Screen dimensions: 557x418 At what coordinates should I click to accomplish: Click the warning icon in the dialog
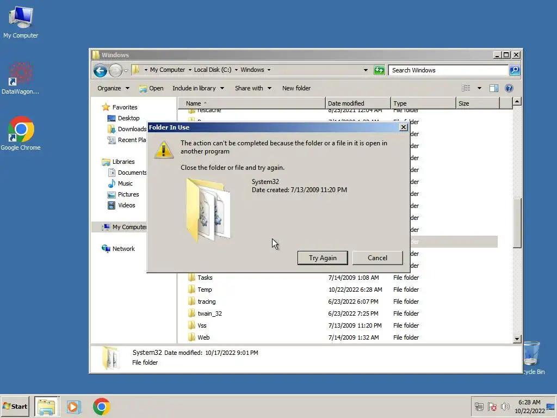163,150
